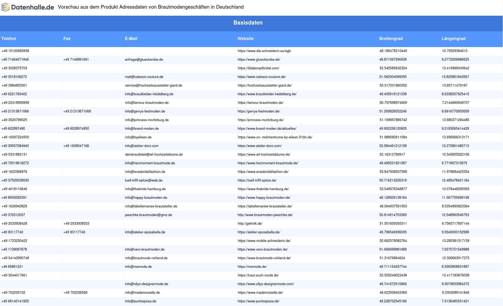Open https://www.brand-moden.de/aktuelles/ website
This screenshot has width=503, height=306.
coord(267,129)
